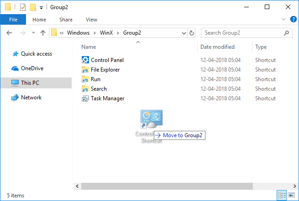The width and height of the screenshot is (299, 201).
Task: Select the File Explorer shortcut icon
Action: [x=85, y=70]
